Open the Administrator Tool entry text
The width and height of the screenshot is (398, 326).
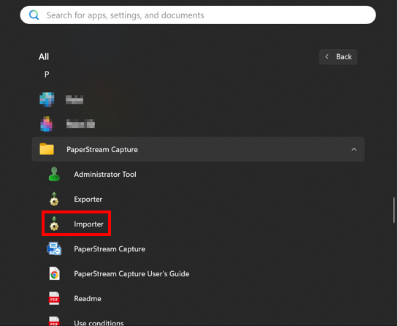point(105,174)
